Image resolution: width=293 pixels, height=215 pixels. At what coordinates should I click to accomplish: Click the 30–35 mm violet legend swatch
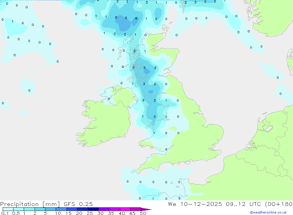(104, 209)
